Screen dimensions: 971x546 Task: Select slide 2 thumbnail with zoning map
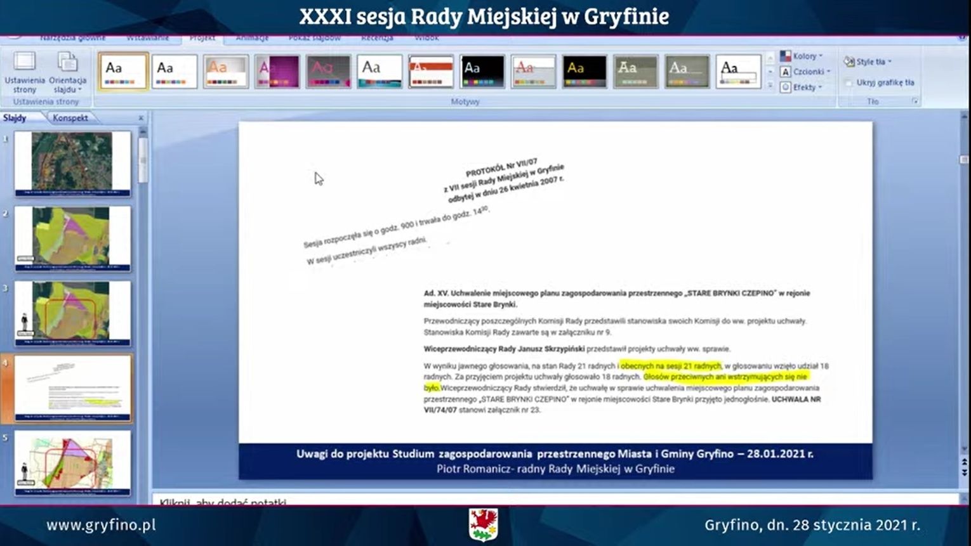tap(72, 237)
